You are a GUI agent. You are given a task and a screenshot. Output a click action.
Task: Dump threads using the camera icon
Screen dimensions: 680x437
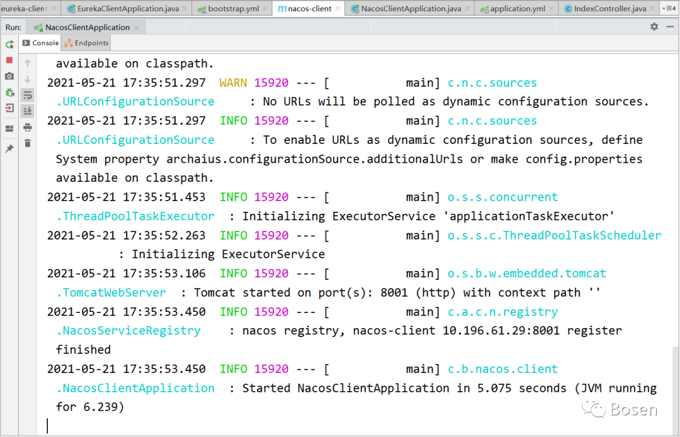coord(9,76)
